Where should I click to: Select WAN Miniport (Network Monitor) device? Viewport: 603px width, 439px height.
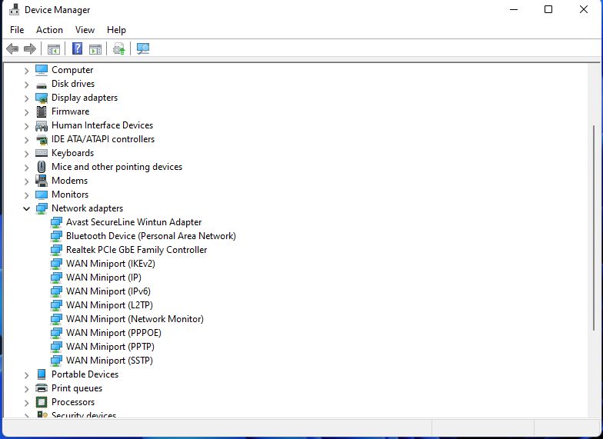[135, 319]
